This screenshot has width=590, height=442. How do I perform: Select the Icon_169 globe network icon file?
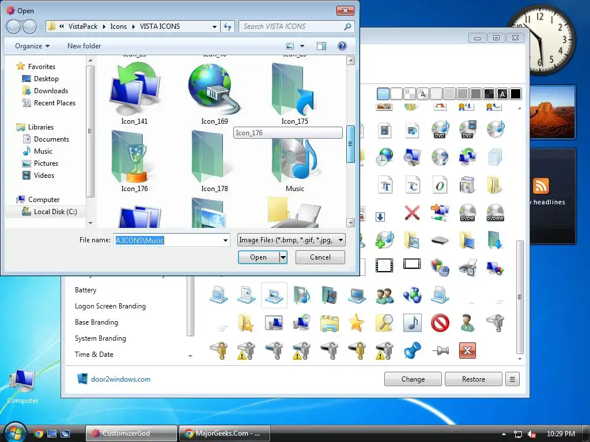pyautogui.click(x=214, y=93)
